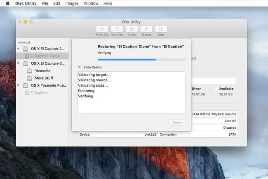Collapse the OS X Yosemite Pub drive
This screenshot has height=179, width=268.
coord(18,85)
